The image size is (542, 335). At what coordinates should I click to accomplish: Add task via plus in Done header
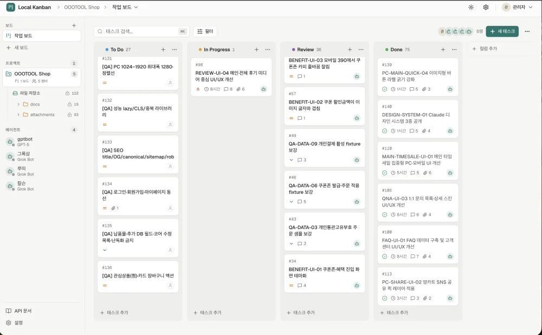(x=443, y=50)
